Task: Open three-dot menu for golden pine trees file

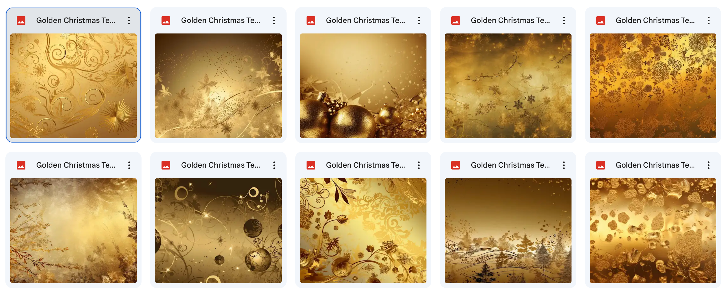Action: point(564,165)
